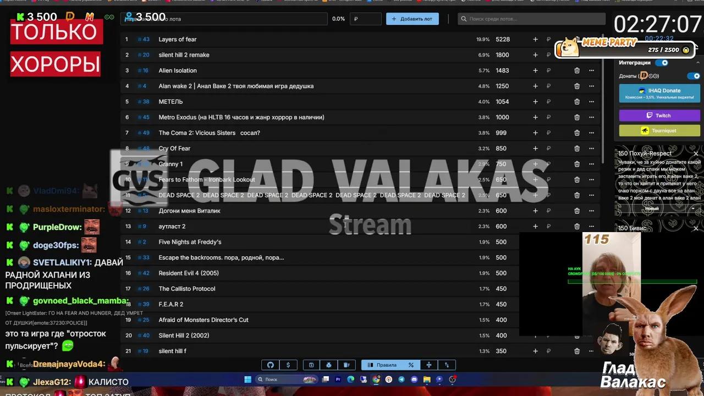Open more options for Cry Of Fear lot
Screen dimensions: 704x396
591,148
